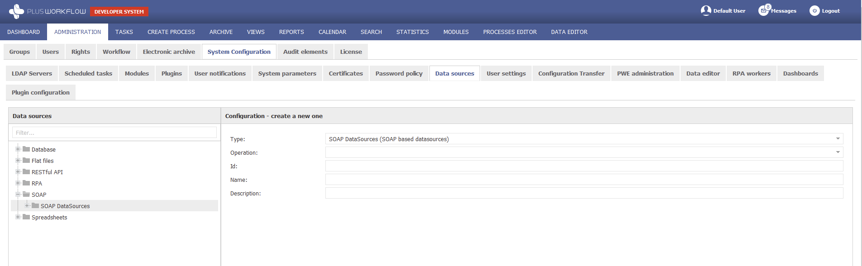This screenshot has height=266, width=862.
Task: Open the Processes Editor menu
Action: click(x=510, y=32)
